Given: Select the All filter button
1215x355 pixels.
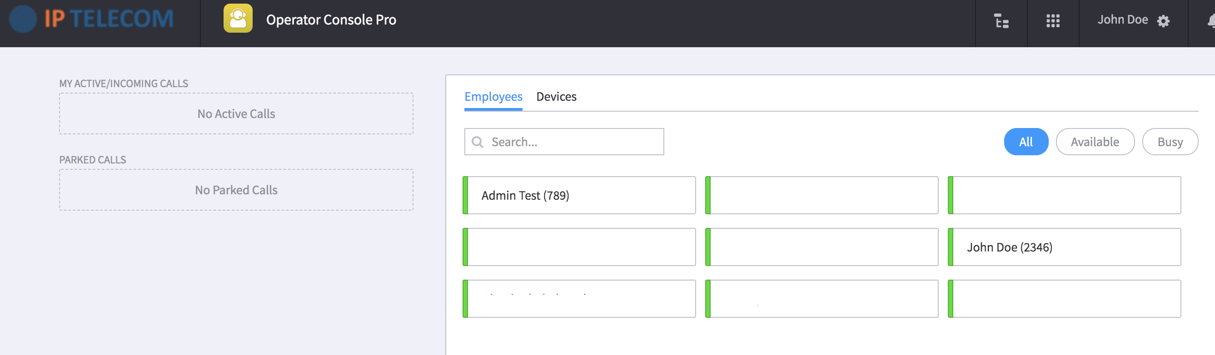Looking at the screenshot, I should point(1026,142).
